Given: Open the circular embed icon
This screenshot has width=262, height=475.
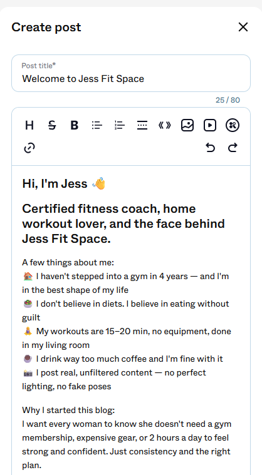Looking at the screenshot, I should tap(233, 125).
